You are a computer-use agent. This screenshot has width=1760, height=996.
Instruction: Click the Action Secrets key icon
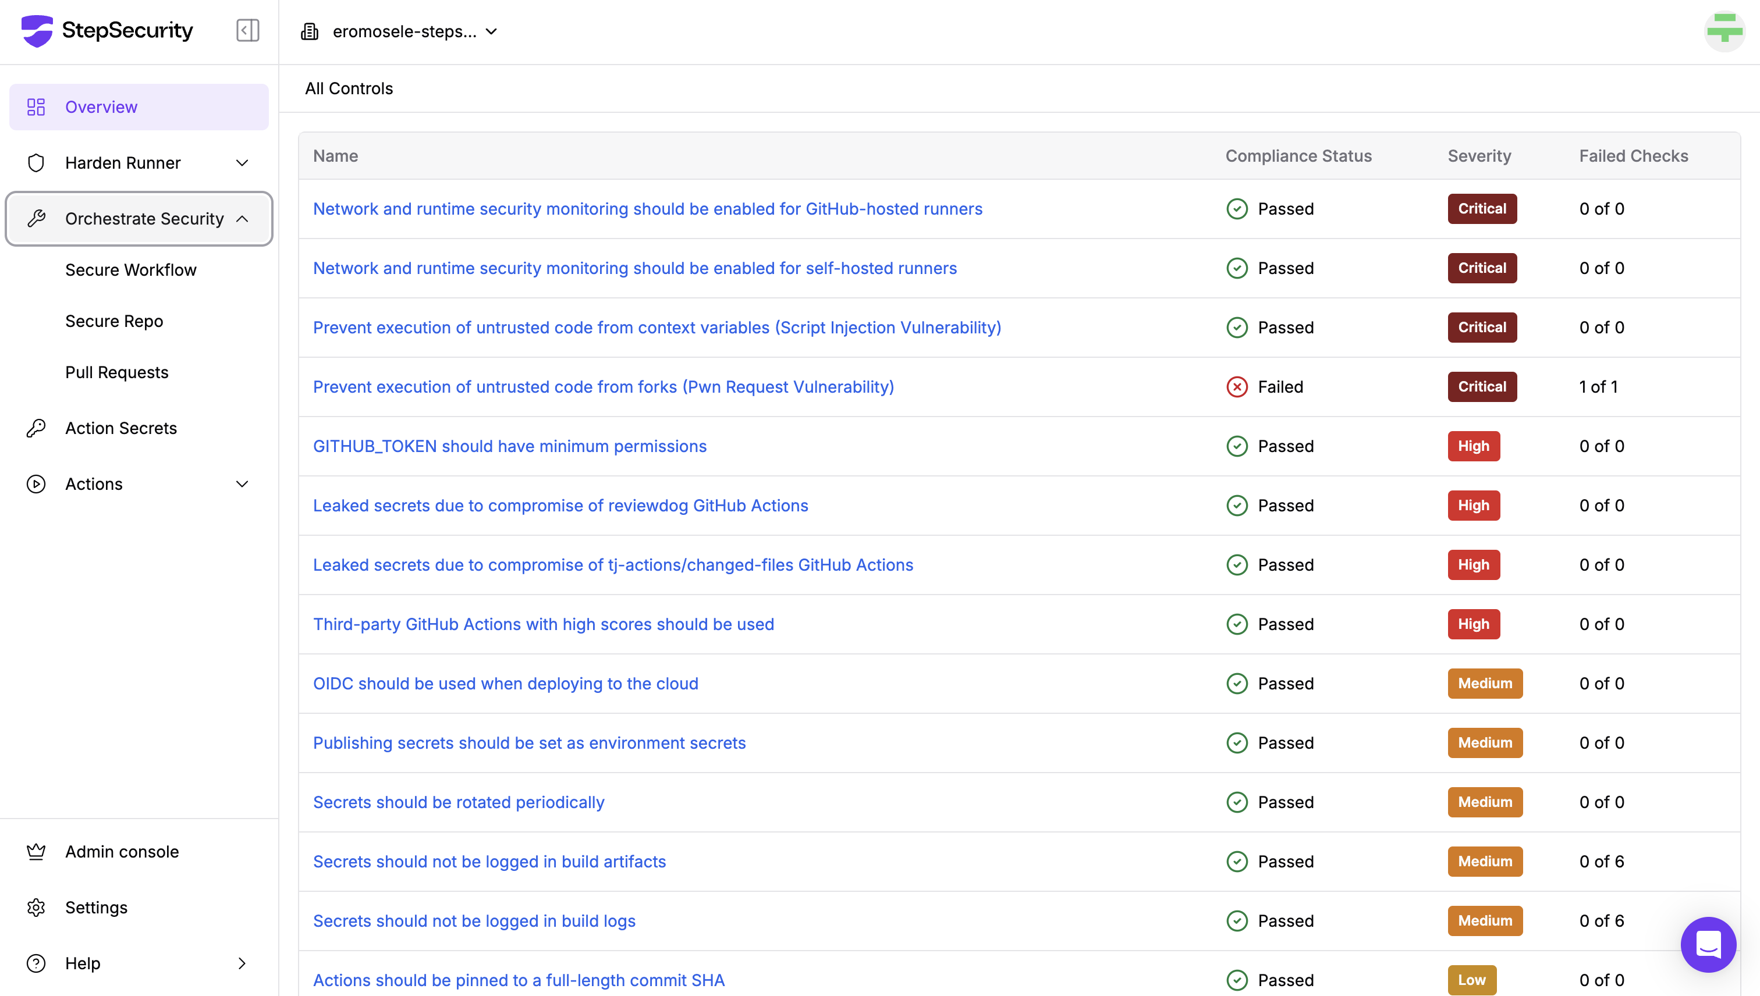tap(36, 428)
